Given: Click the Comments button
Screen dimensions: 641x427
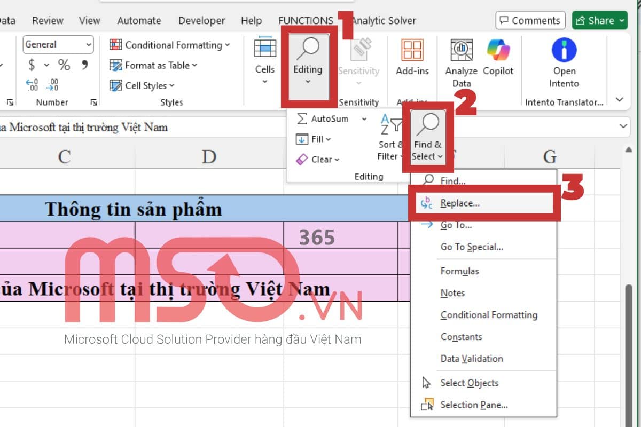Looking at the screenshot, I should click(530, 20).
